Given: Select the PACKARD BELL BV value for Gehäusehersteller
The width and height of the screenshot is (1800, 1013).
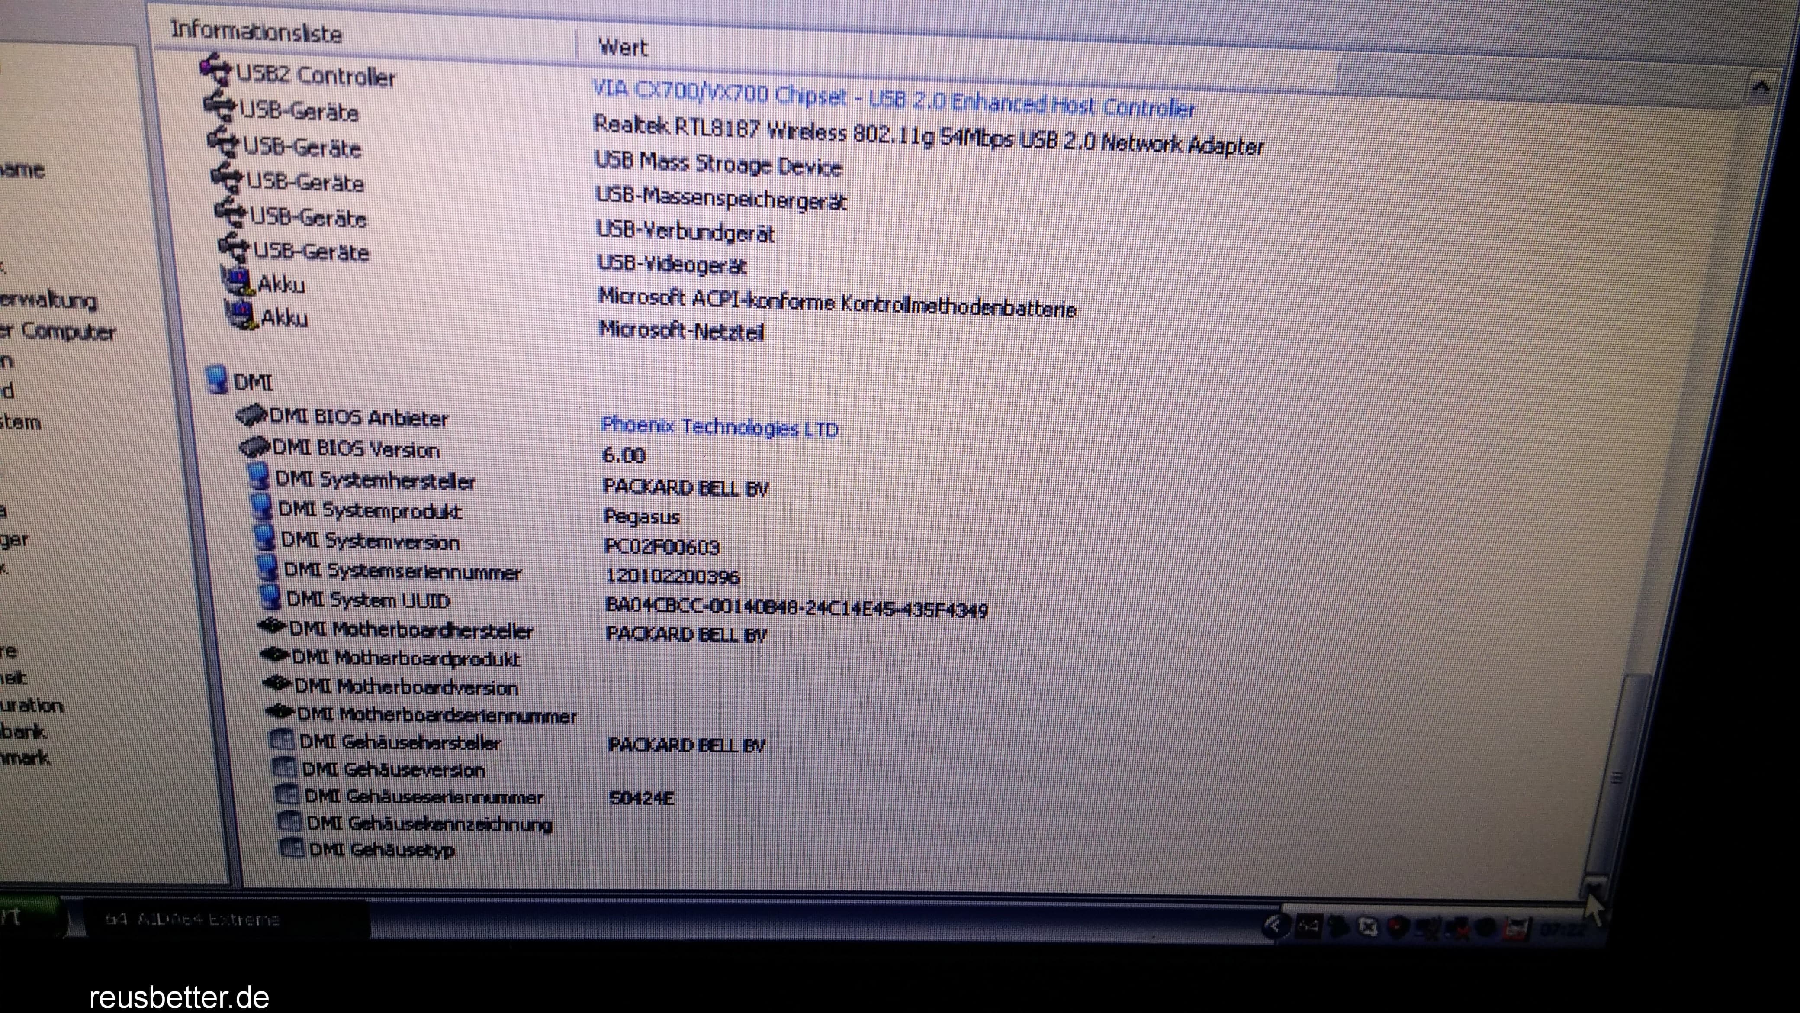Looking at the screenshot, I should (687, 745).
